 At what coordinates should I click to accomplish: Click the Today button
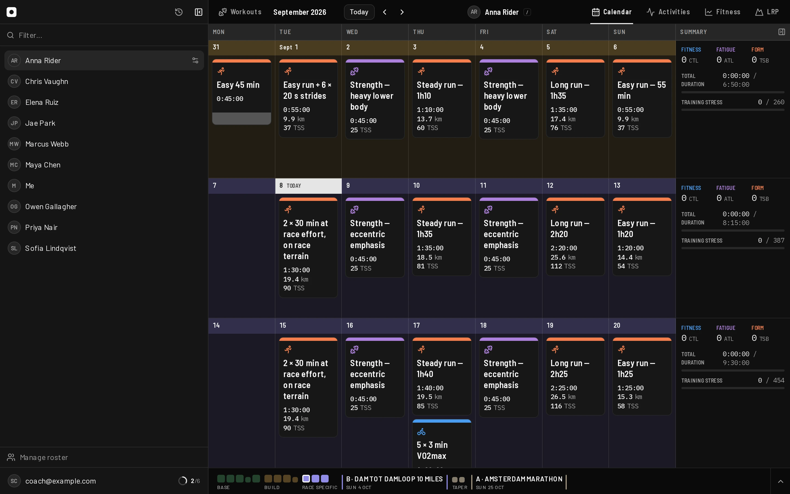(359, 12)
